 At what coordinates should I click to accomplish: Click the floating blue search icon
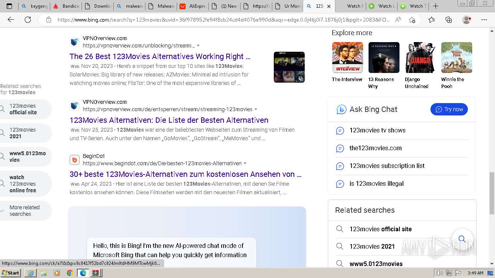(462, 239)
